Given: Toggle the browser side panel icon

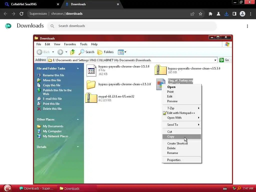Looking at the screenshot, I should pos(234,14).
